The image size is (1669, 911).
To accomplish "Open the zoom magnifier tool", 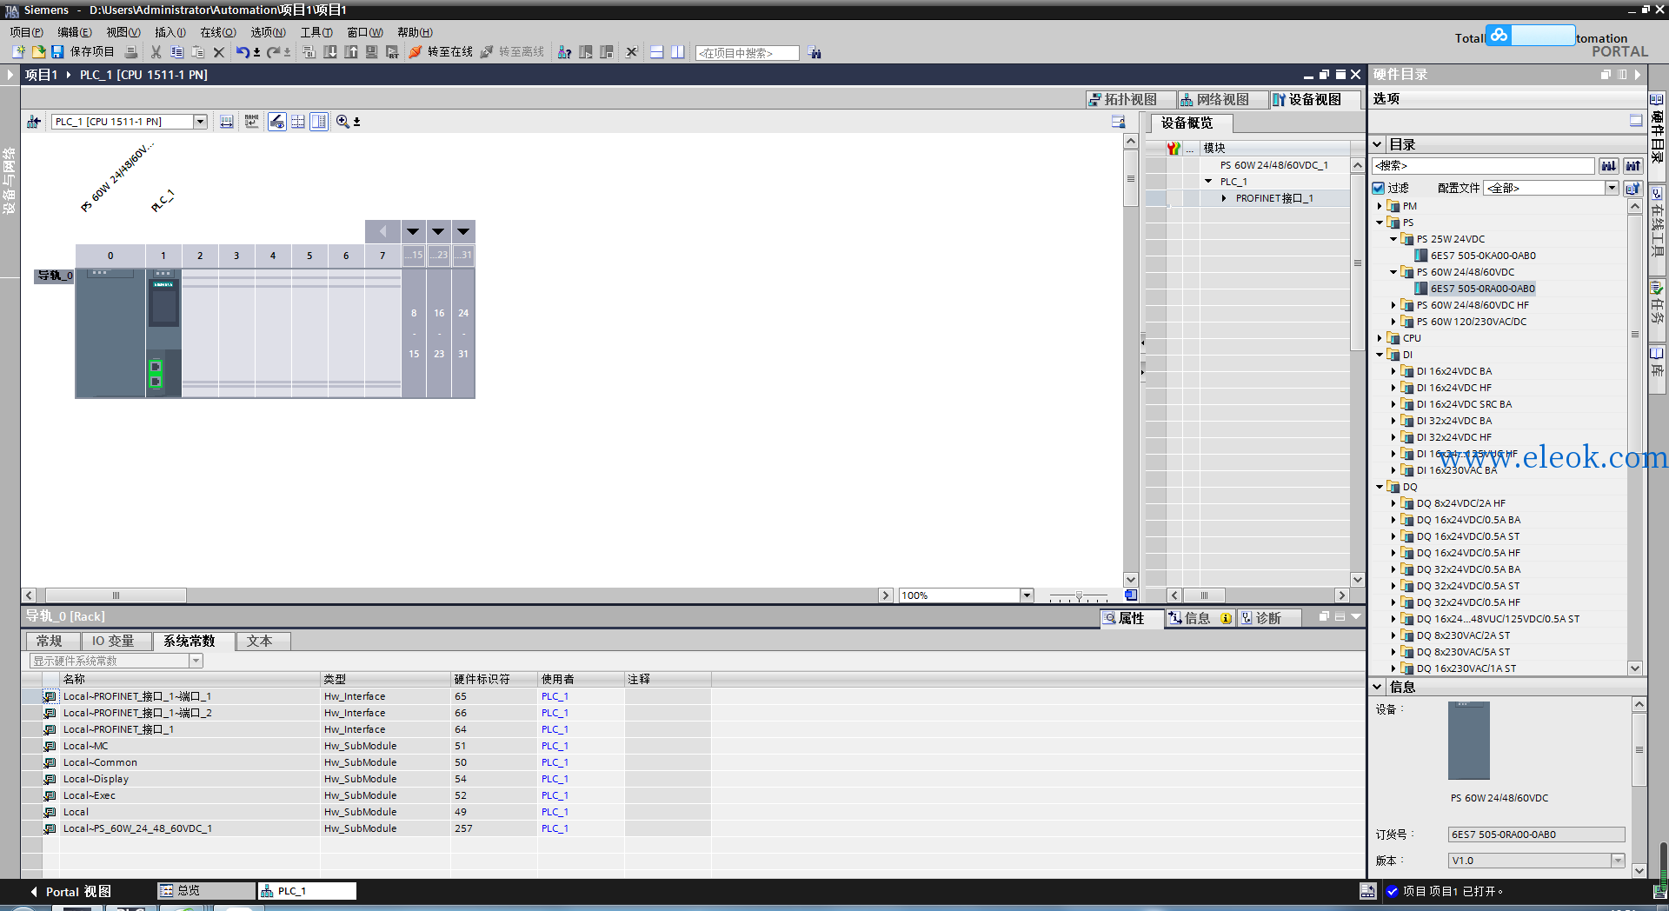I will (342, 122).
